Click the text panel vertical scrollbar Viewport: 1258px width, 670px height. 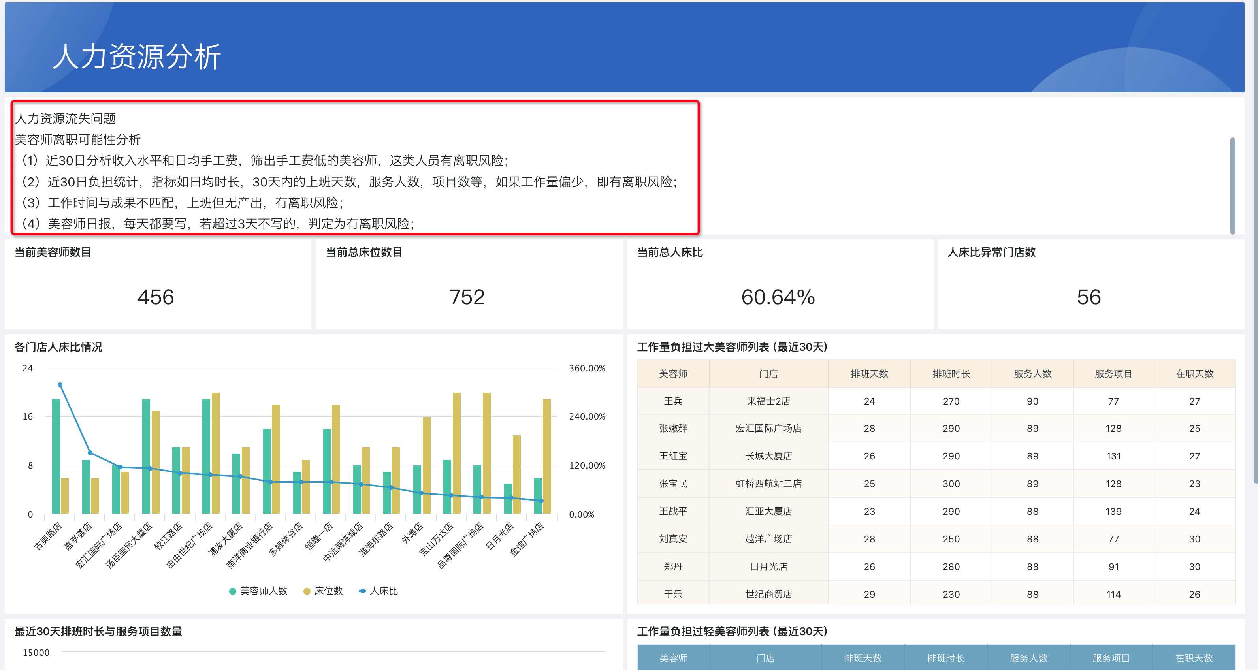coord(1232,186)
